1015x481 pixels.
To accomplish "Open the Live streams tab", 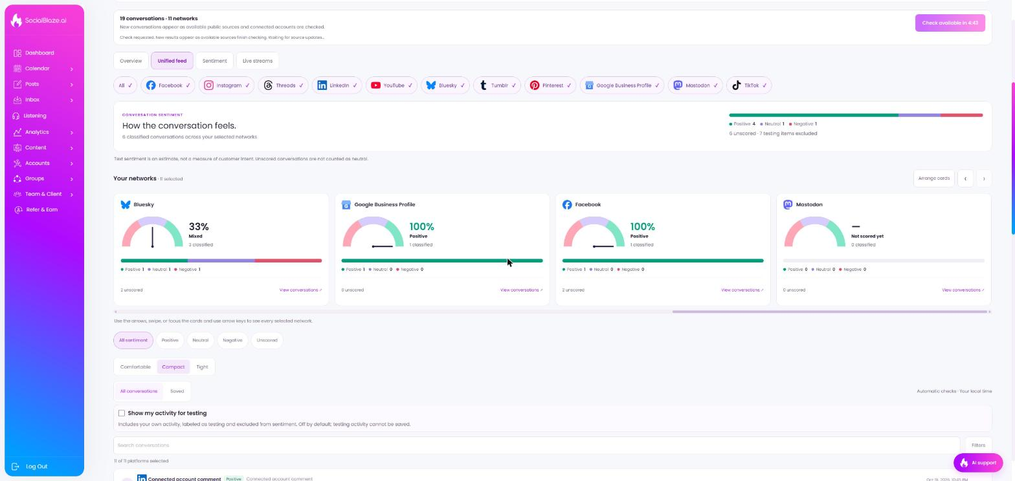I will [x=258, y=61].
